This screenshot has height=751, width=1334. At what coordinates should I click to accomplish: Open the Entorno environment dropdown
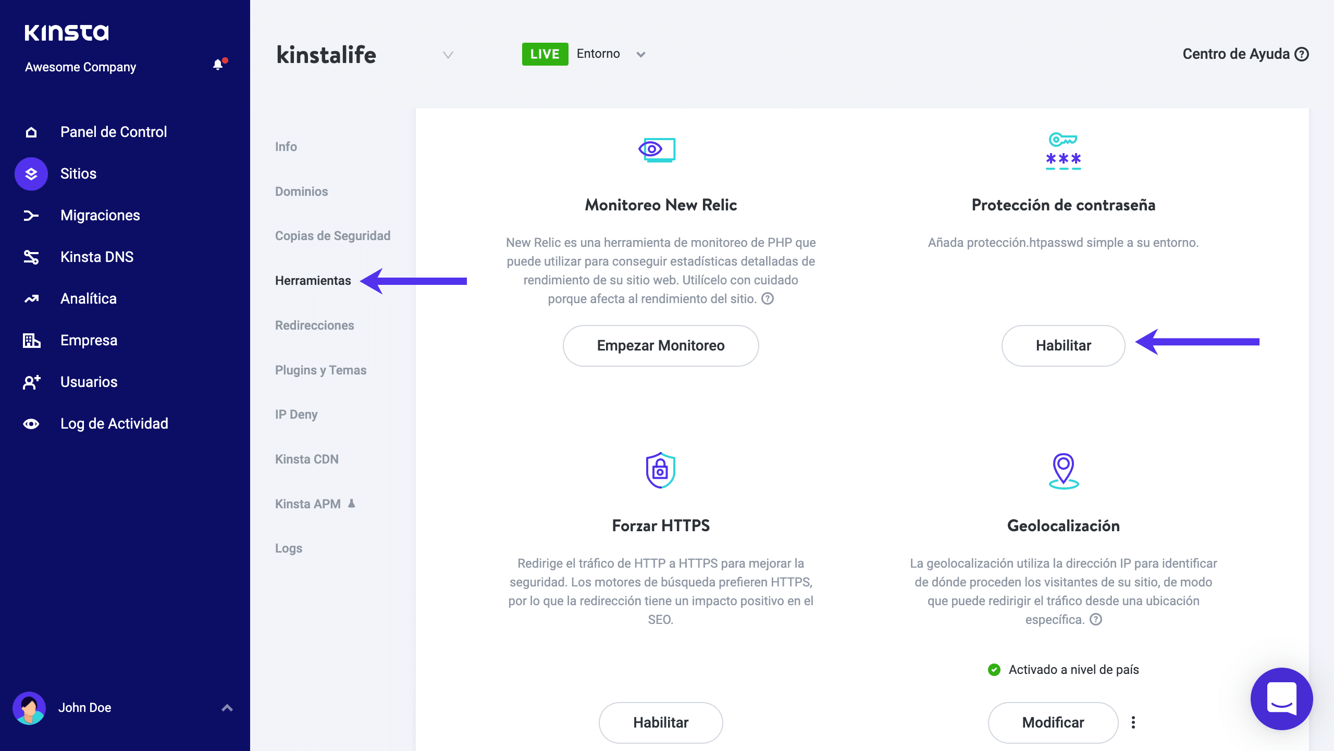(640, 54)
